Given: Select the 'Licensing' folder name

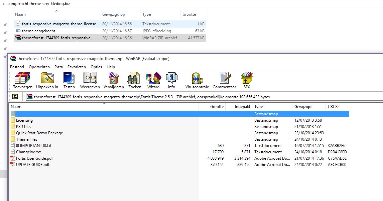Looking at the screenshot, I should (x=24, y=120).
